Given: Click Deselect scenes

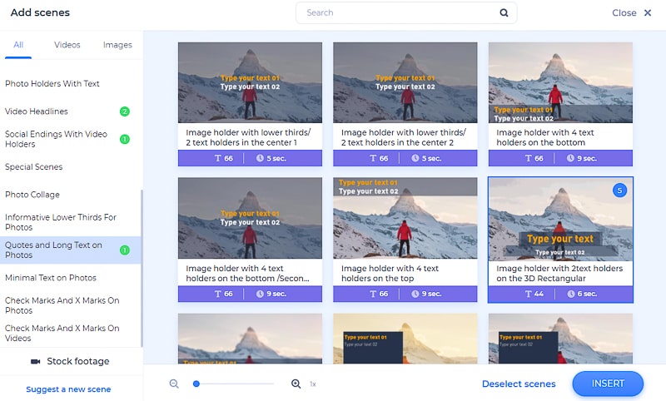Looking at the screenshot, I should 519,384.
